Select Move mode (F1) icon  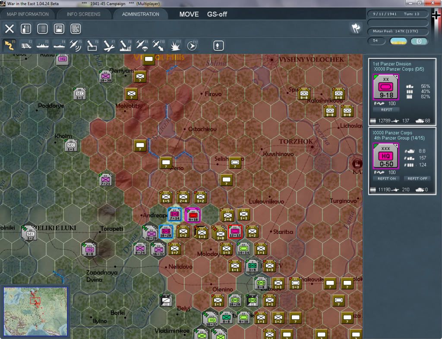coord(9,45)
